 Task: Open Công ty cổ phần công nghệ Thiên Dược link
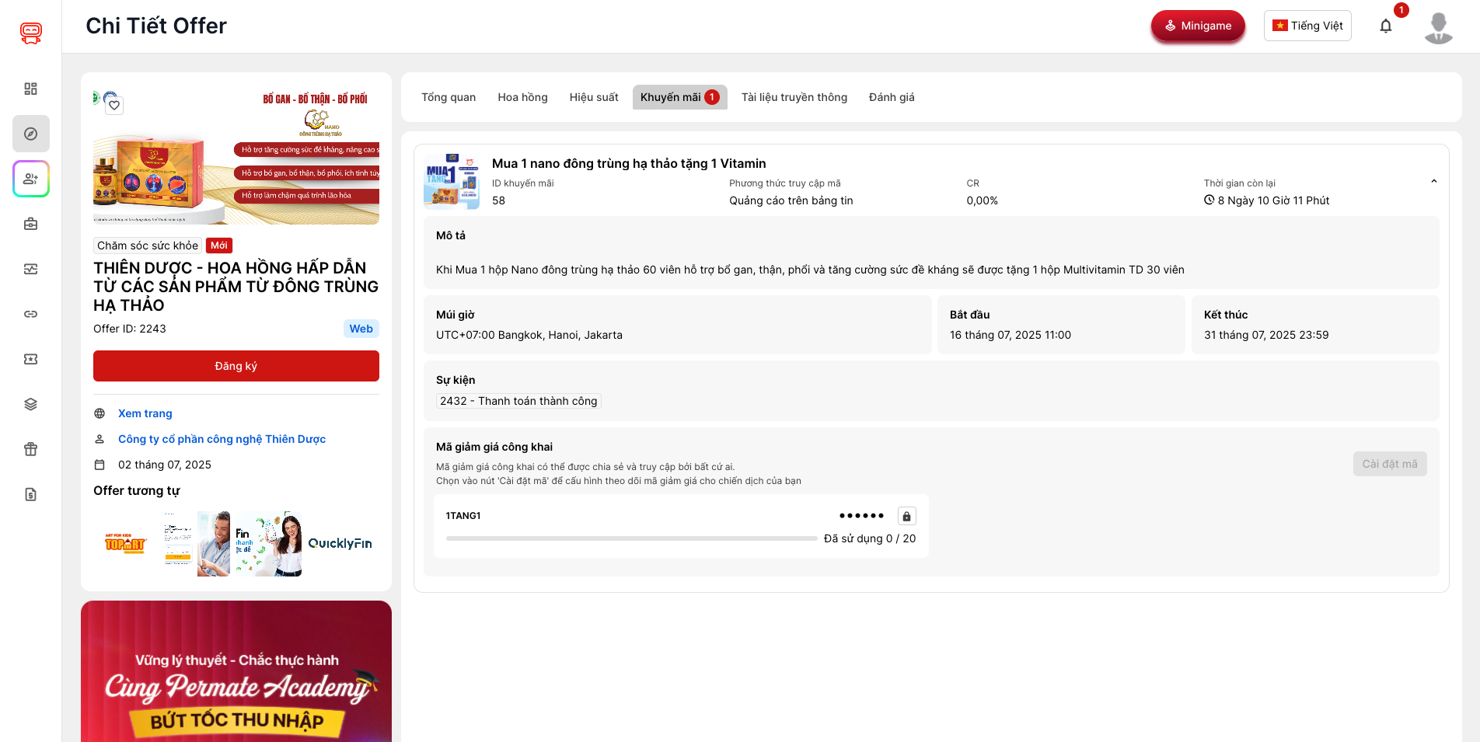(222, 439)
